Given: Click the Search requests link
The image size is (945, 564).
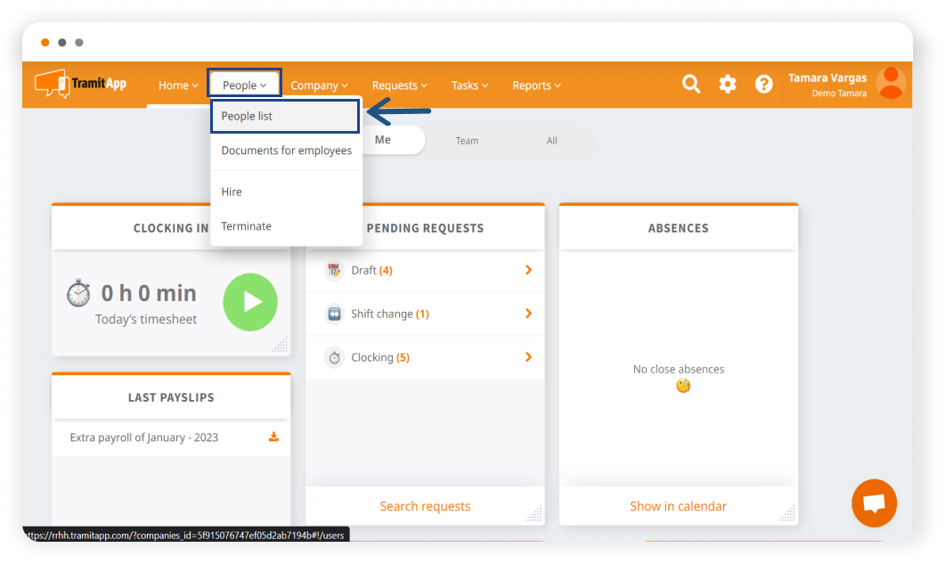Looking at the screenshot, I should [425, 506].
